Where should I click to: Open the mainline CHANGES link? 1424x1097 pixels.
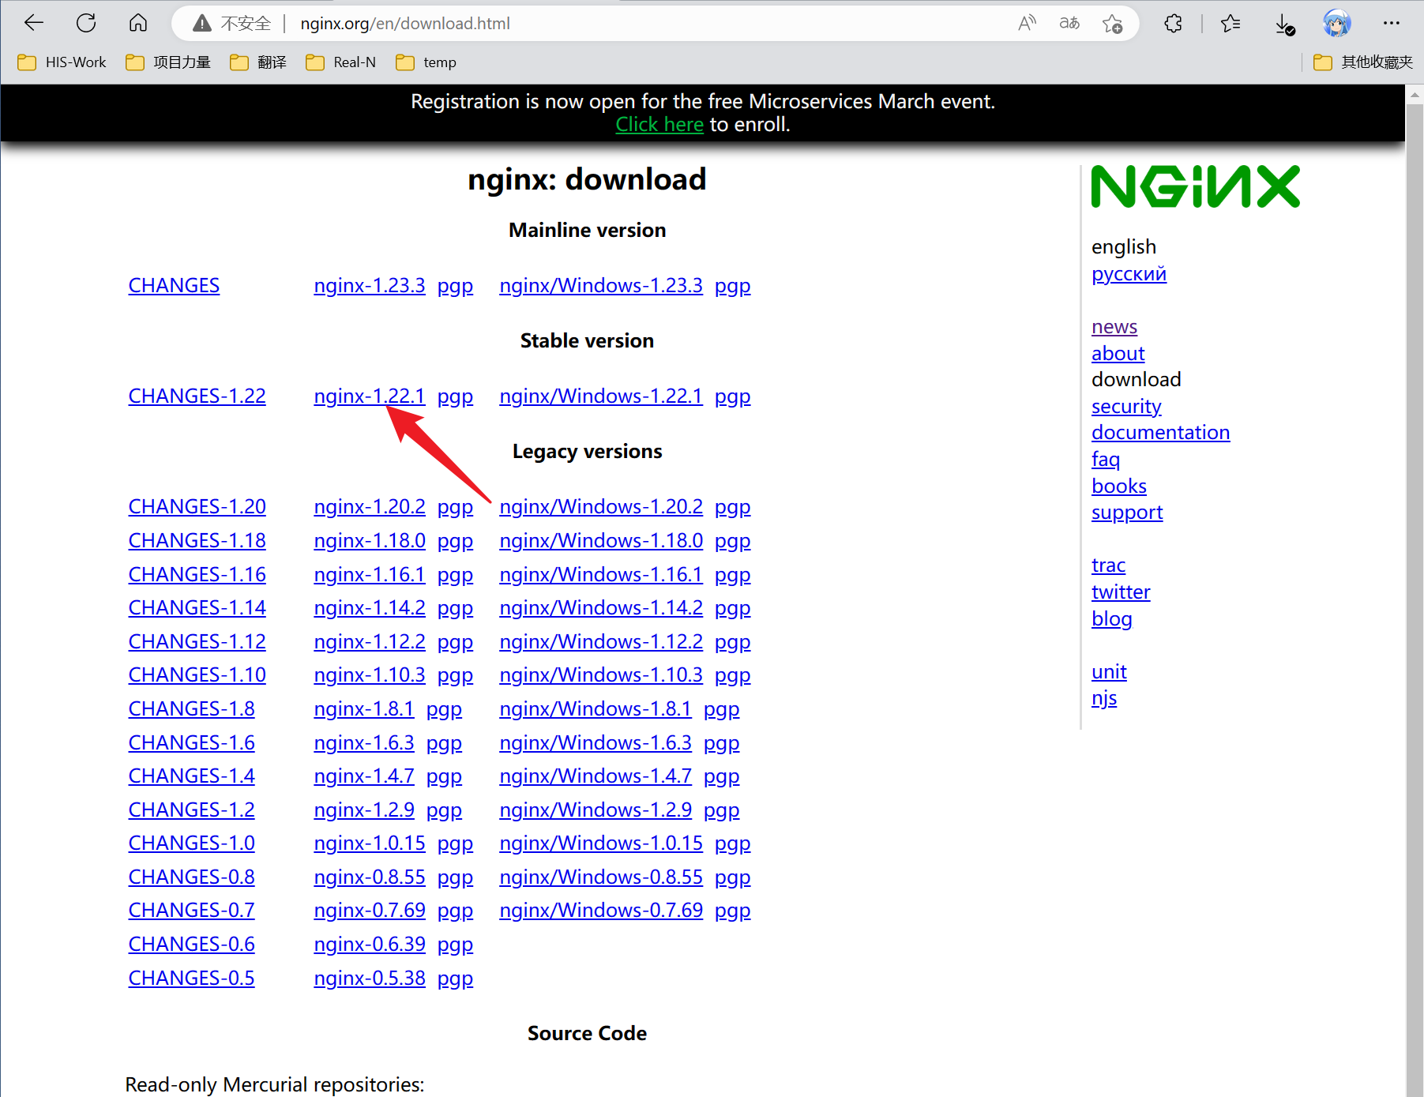[x=174, y=286]
